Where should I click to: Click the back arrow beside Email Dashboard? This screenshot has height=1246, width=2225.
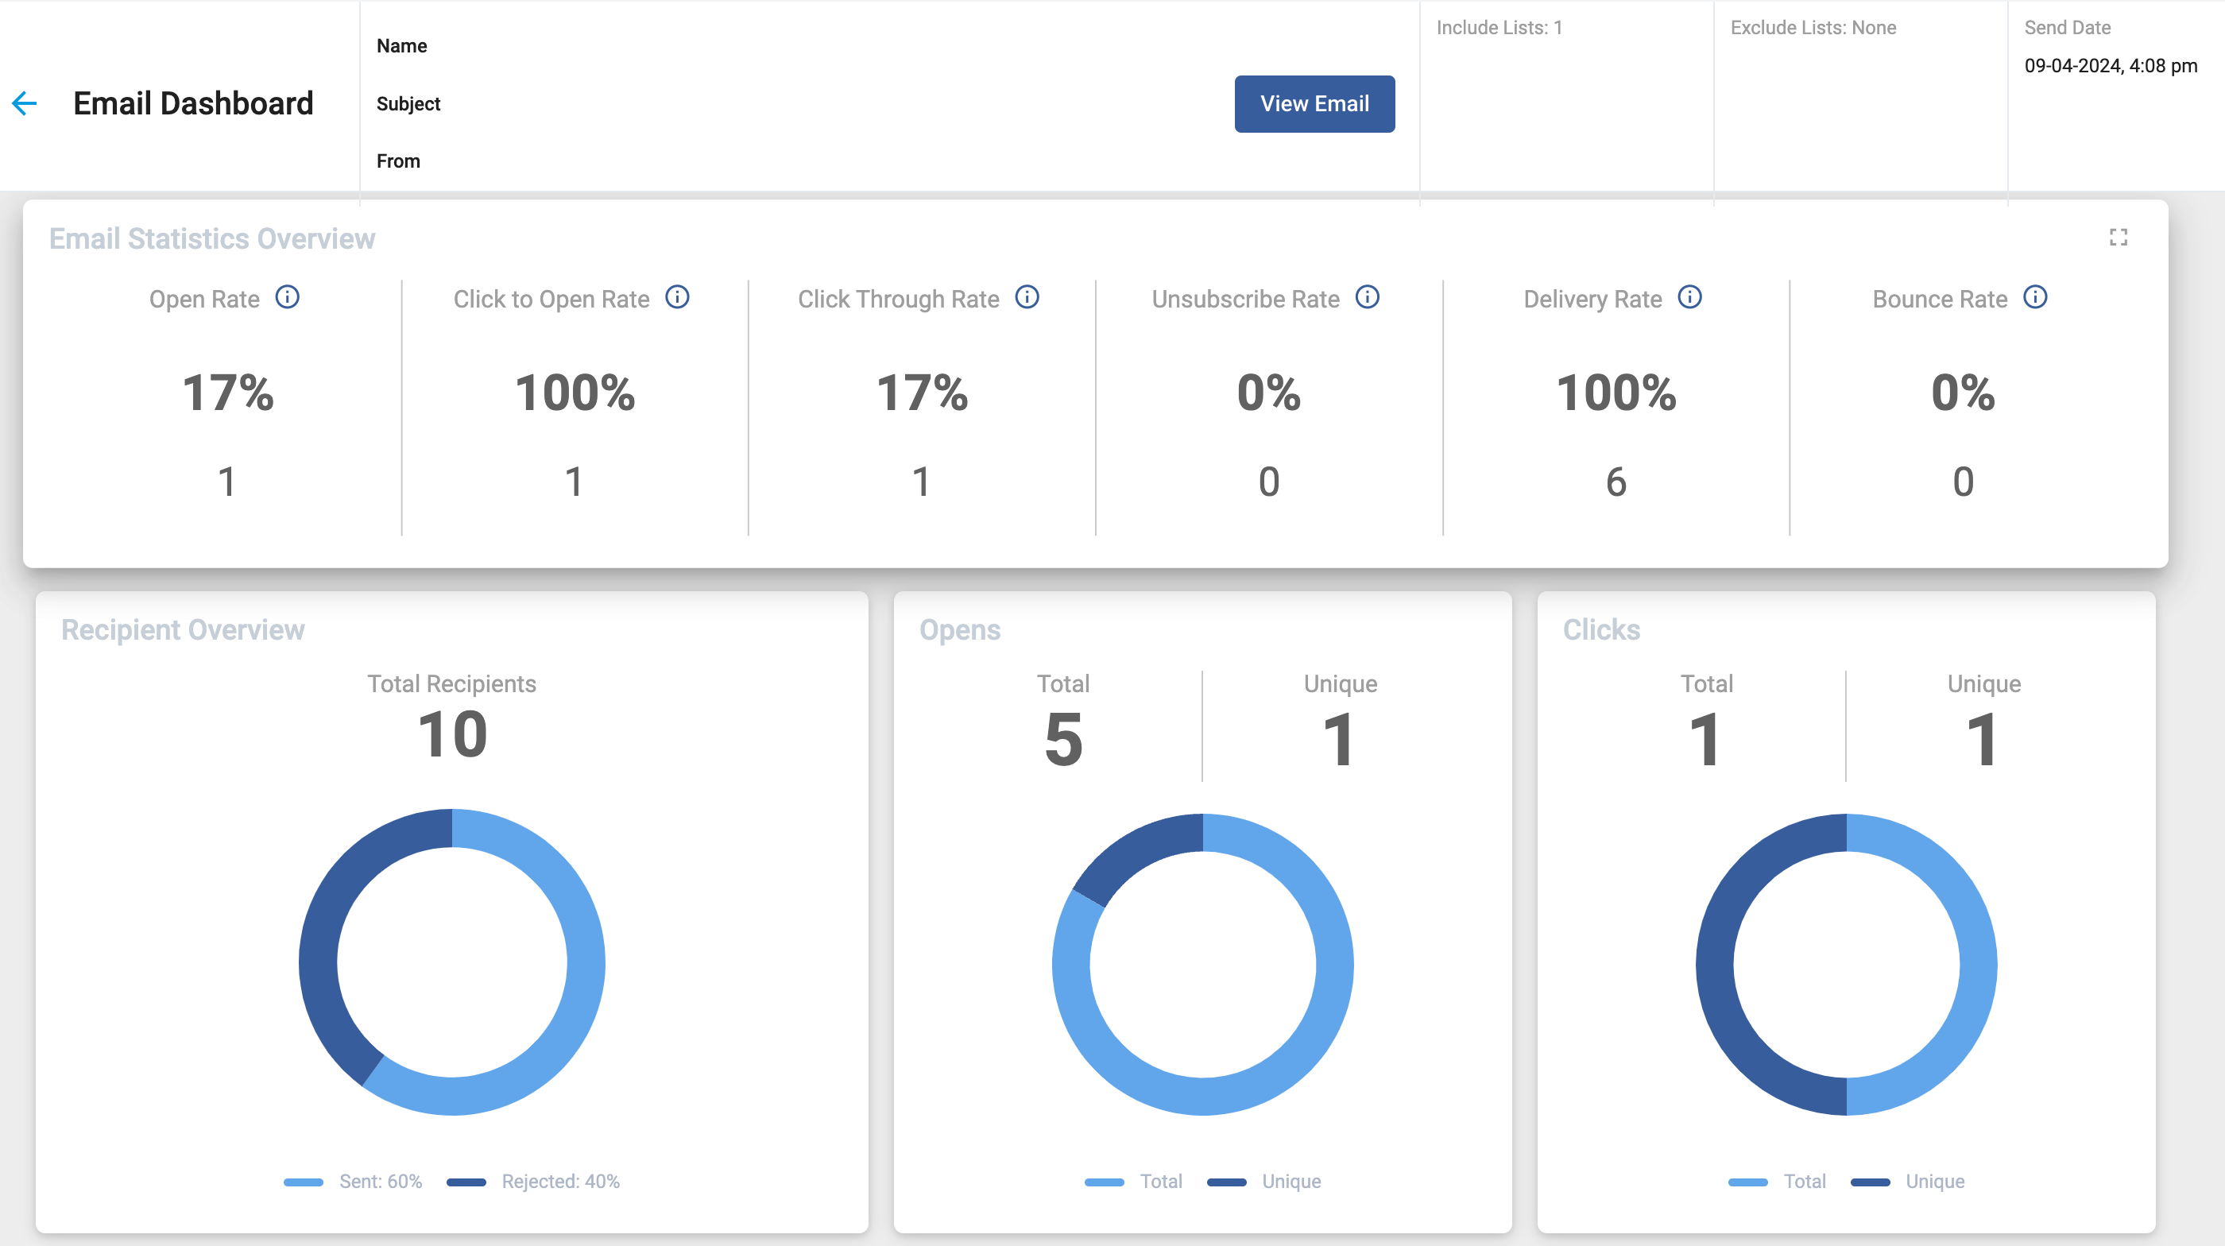tap(24, 103)
